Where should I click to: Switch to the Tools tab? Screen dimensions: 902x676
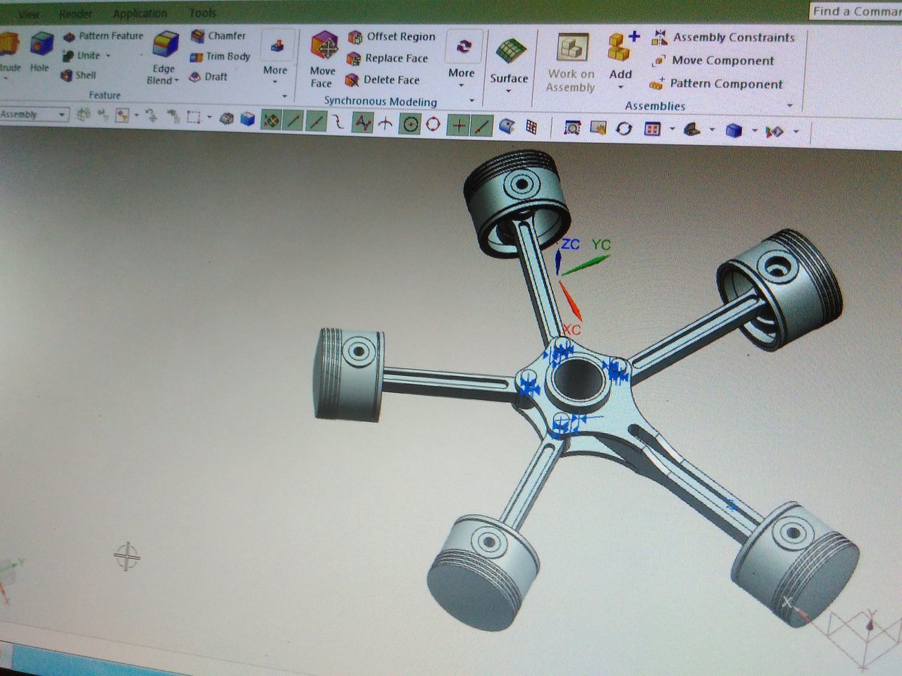[203, 13]
